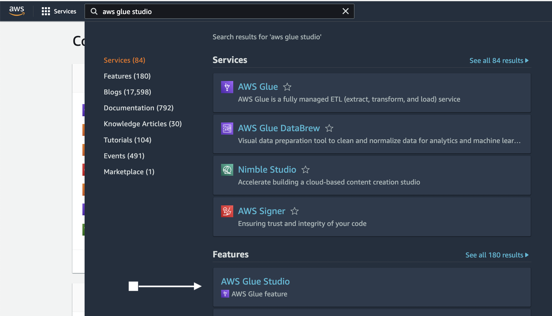Select the Documentation (792) filter
552x316 pixels.
click(138, 108)
